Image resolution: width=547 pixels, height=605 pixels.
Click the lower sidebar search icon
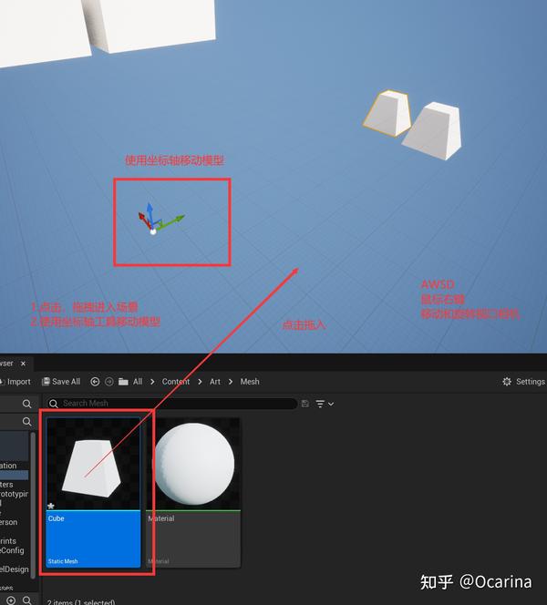click(x=26, y=421)
